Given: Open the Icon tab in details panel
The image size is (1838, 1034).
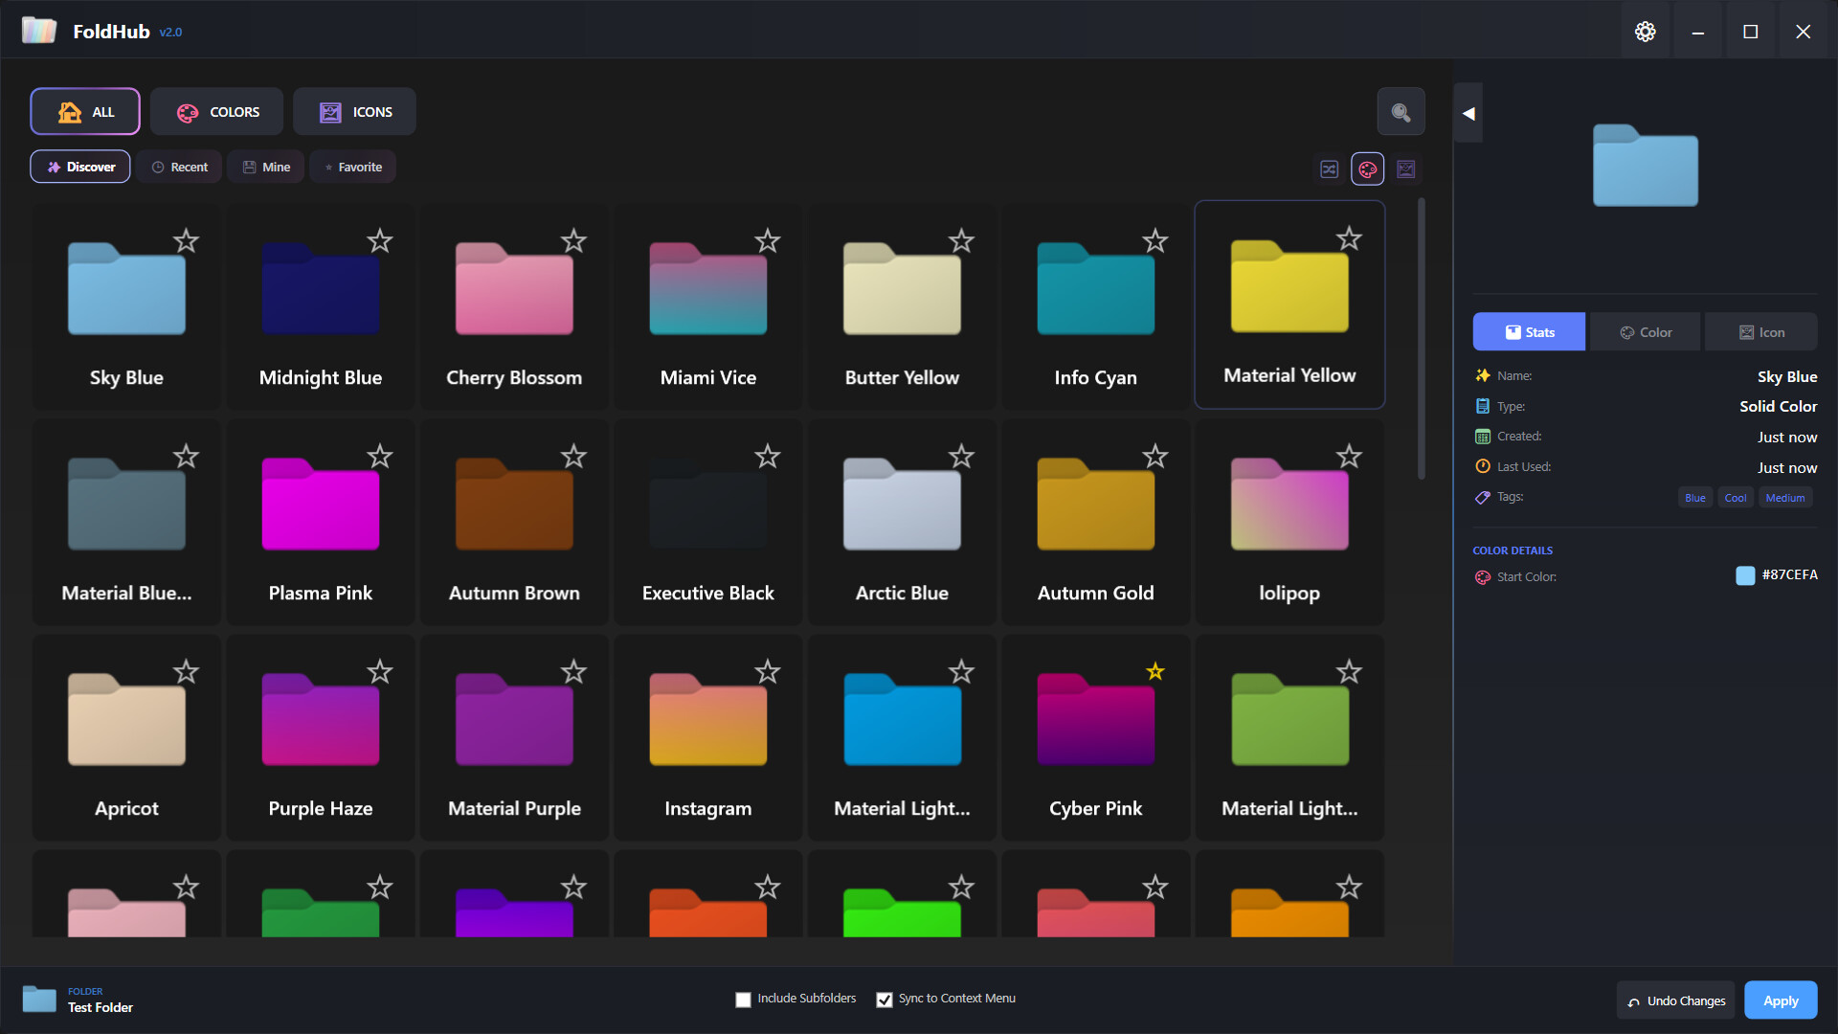Looking at the screenshot, I should tap(1761, 331).
